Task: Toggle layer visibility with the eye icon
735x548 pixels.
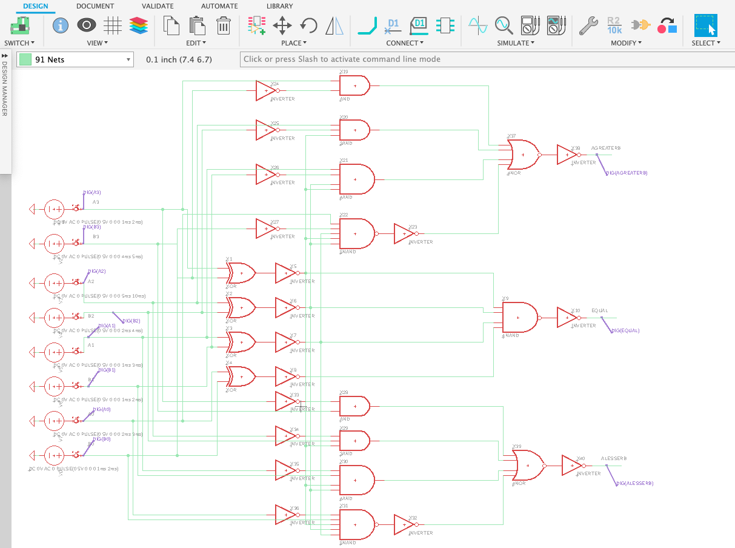Action: pos(86,26)
